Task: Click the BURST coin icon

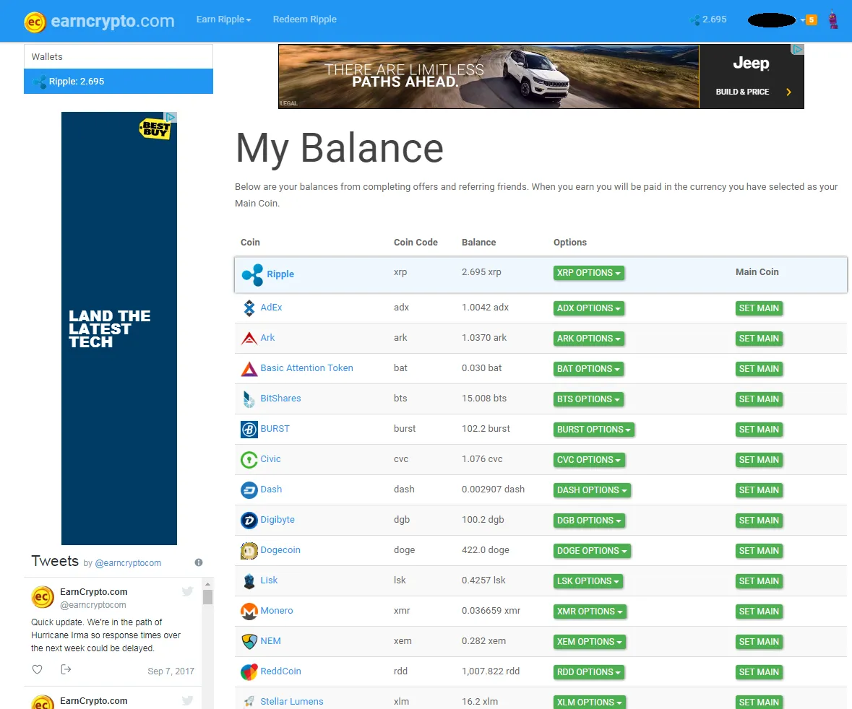Action: tap(249, 430)
